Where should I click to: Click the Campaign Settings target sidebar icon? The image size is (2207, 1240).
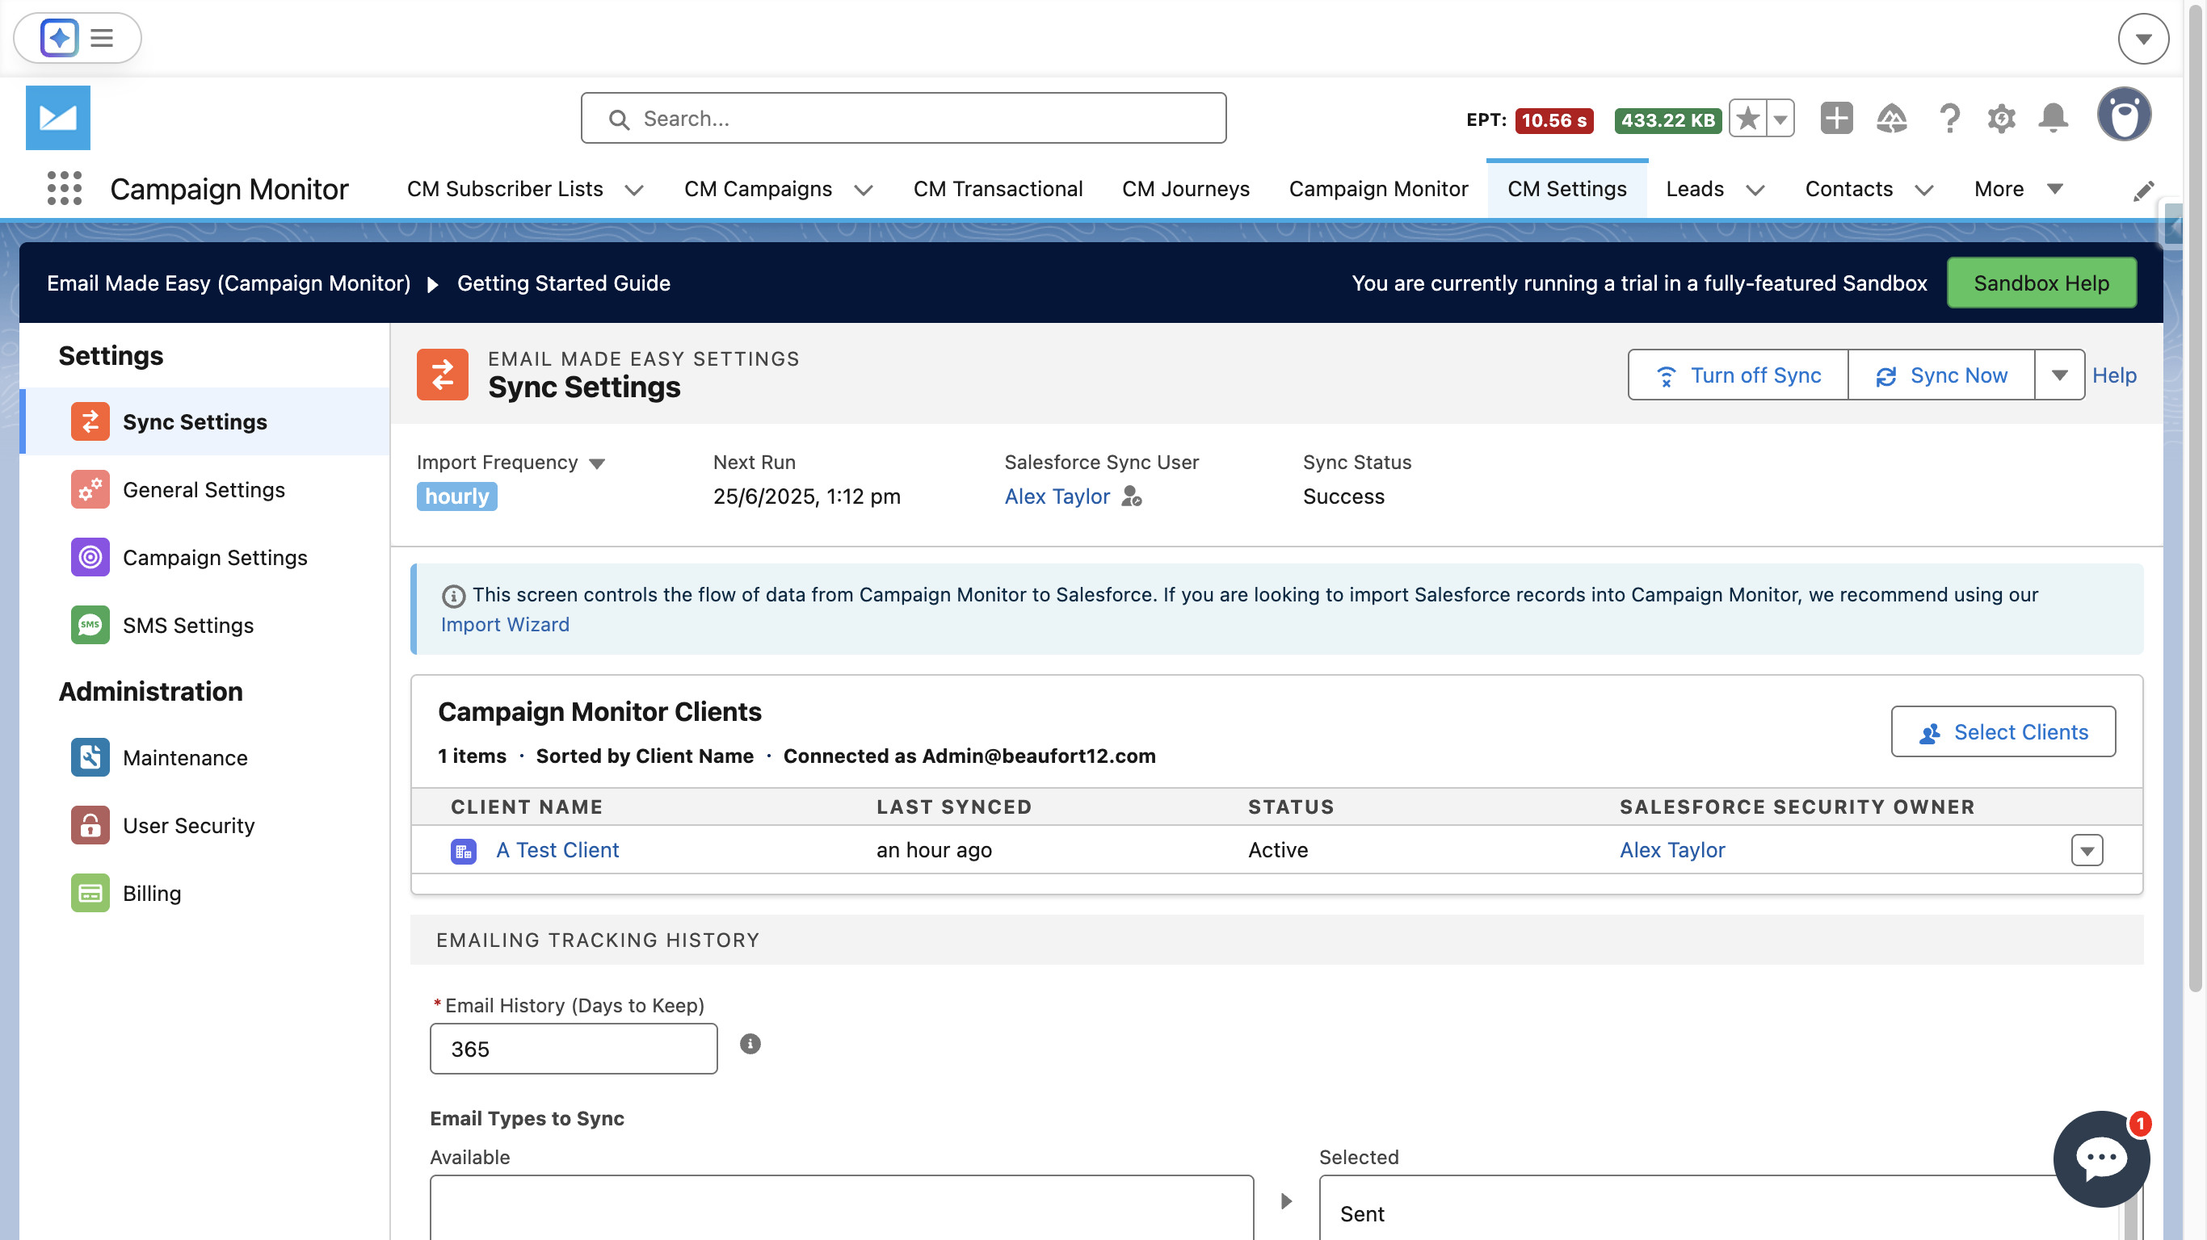coord(90,557)
